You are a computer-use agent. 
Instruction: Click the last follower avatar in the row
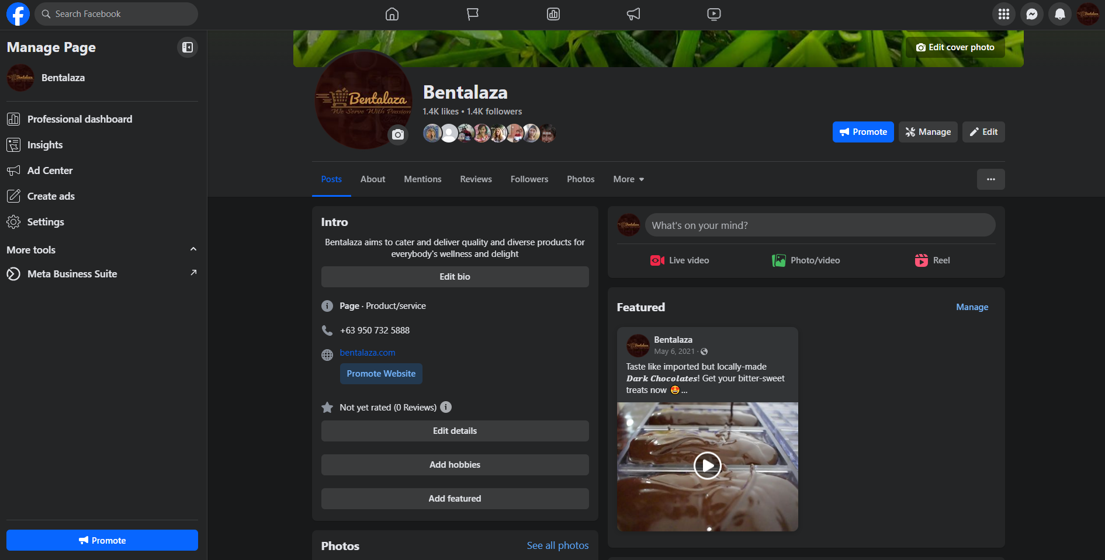tap(547, 133)
